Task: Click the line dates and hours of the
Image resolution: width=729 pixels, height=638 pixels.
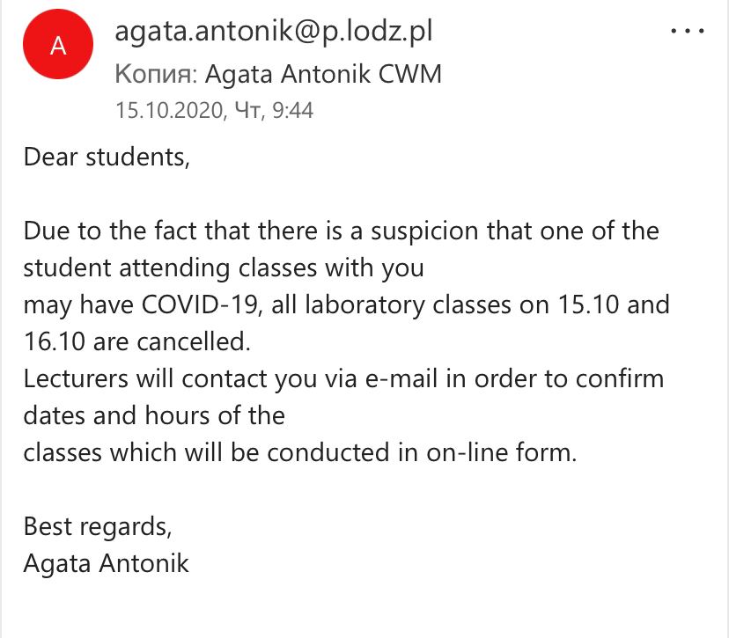Action: [154, 415]
